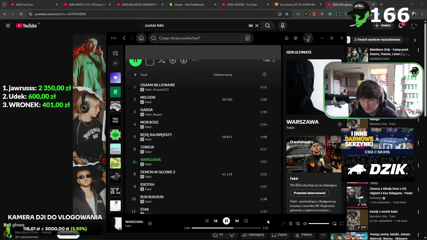The image size is (427, 240).
Task: Bookmark this page with the star icon
Action: pos(287,14)
